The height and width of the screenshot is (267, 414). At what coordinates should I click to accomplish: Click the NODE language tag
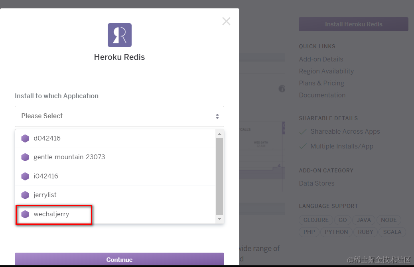pos(388,220)
